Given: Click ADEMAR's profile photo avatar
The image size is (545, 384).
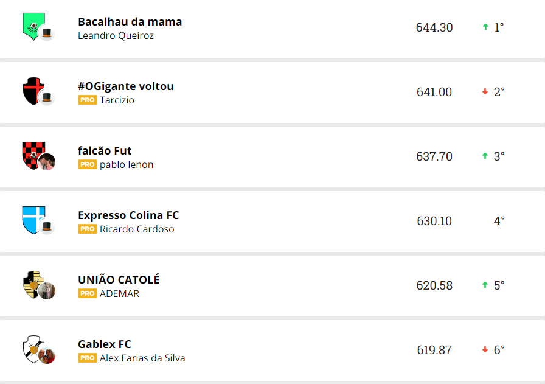Looking at the screenshot, I should [47, 291].
